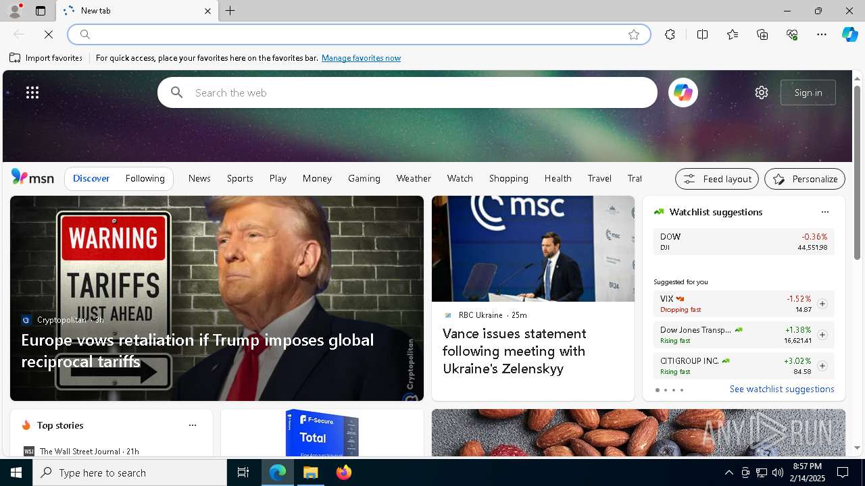This screenshot has height=486, width=865.
Task: Open the msn logo link
Action: tap(32, 178)
